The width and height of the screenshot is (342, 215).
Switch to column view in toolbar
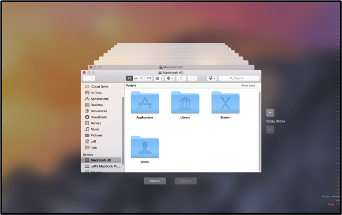(x=143, y=78)
